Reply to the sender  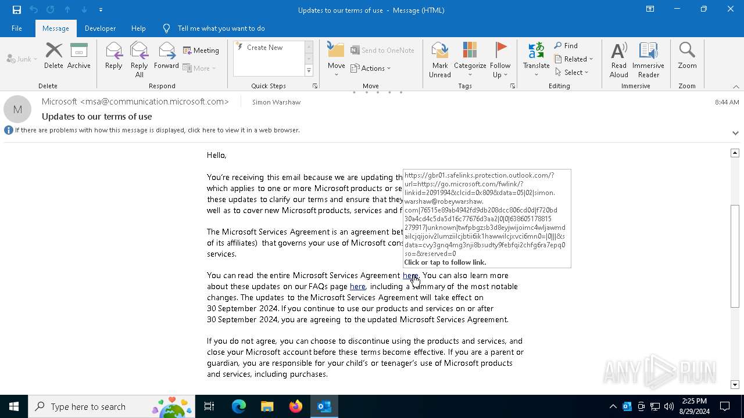pyautogui.click(x=114, y=56)
